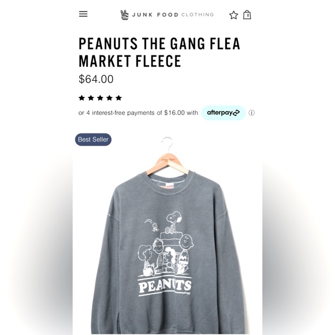Open the wishlist star icon

[233, 15]
